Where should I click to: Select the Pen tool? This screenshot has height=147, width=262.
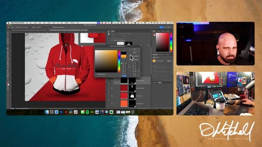[8, 66]
